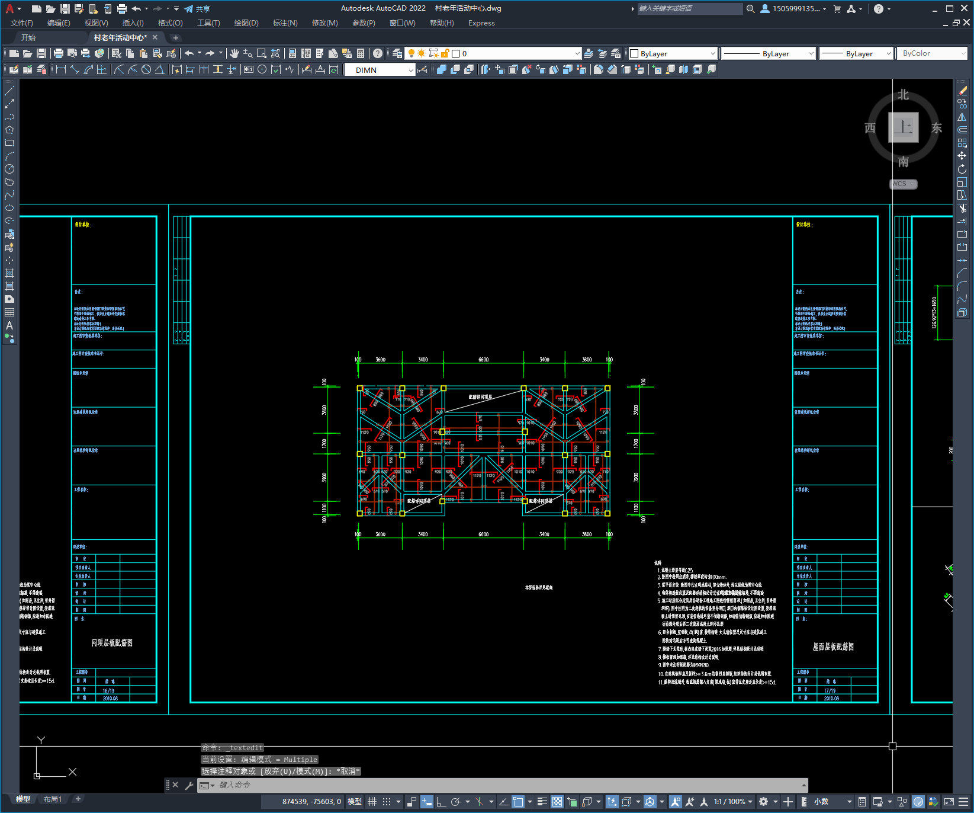Open the annotation scale 1:1 / 100% dropdown
The height and width of the screenshot is (813, 974).
(732, 802)
